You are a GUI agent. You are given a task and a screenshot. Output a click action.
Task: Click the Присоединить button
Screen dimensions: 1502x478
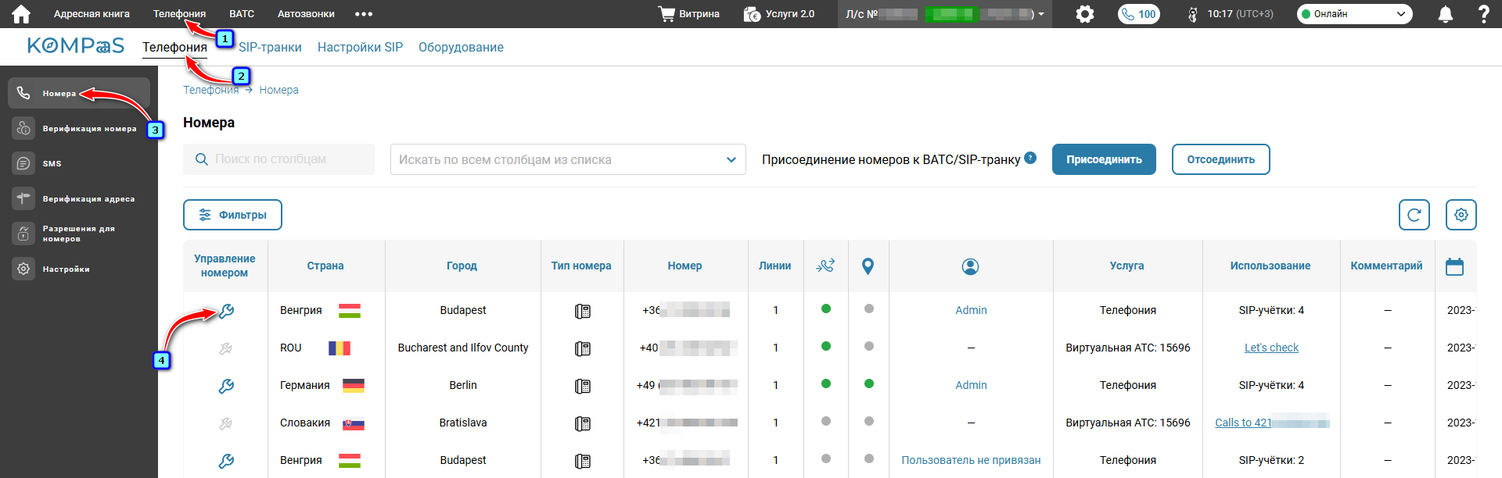coord(1104,159)
